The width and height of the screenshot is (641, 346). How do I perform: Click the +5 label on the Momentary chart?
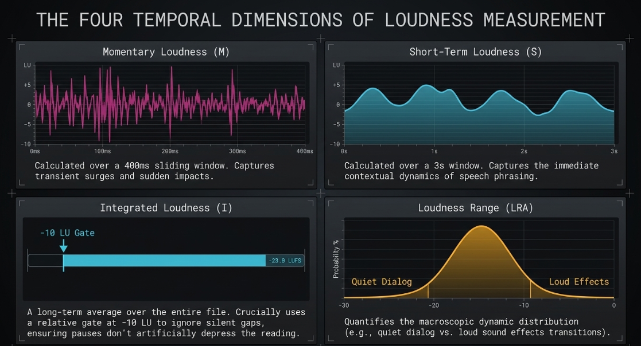28,85
